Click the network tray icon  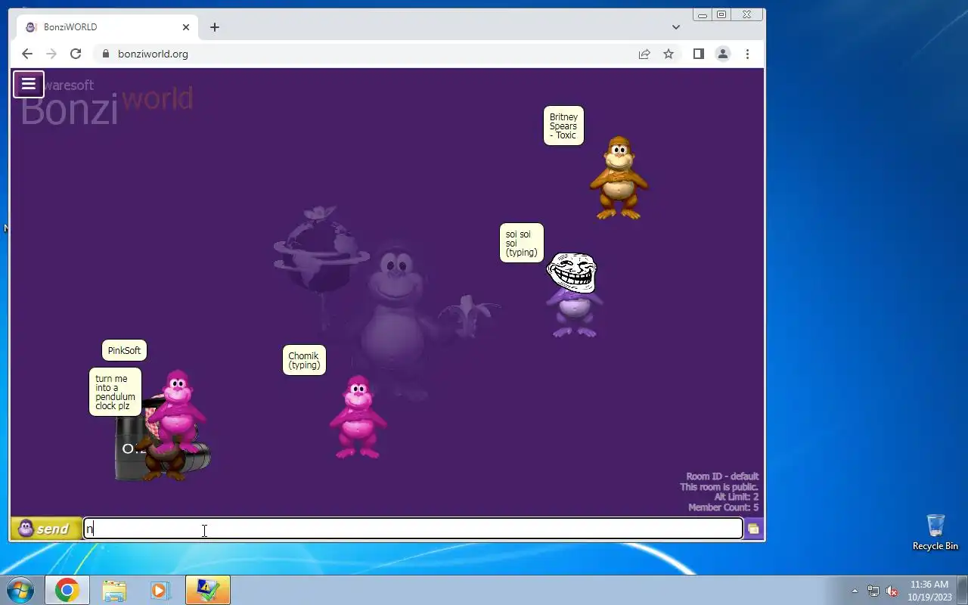pyautogui.click(x=873, y=591)
